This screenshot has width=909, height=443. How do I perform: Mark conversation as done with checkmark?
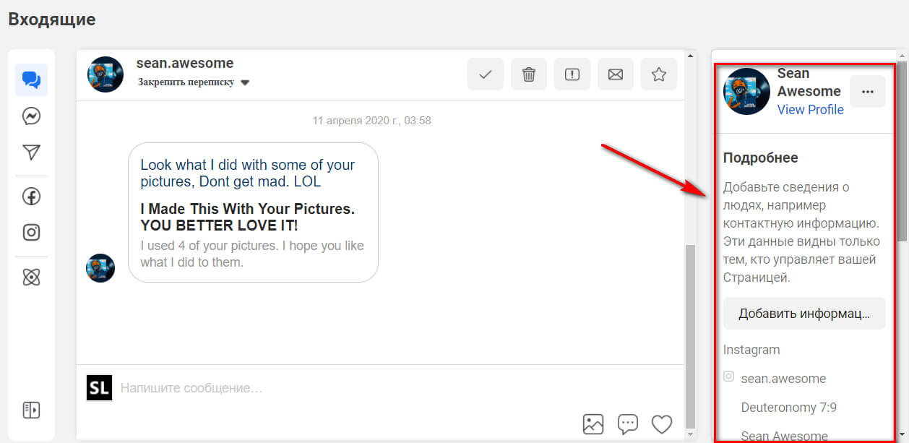486,74
